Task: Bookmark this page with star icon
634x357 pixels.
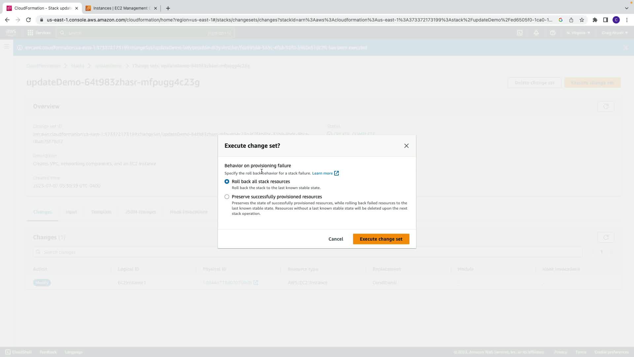Action: coord(581,20)
